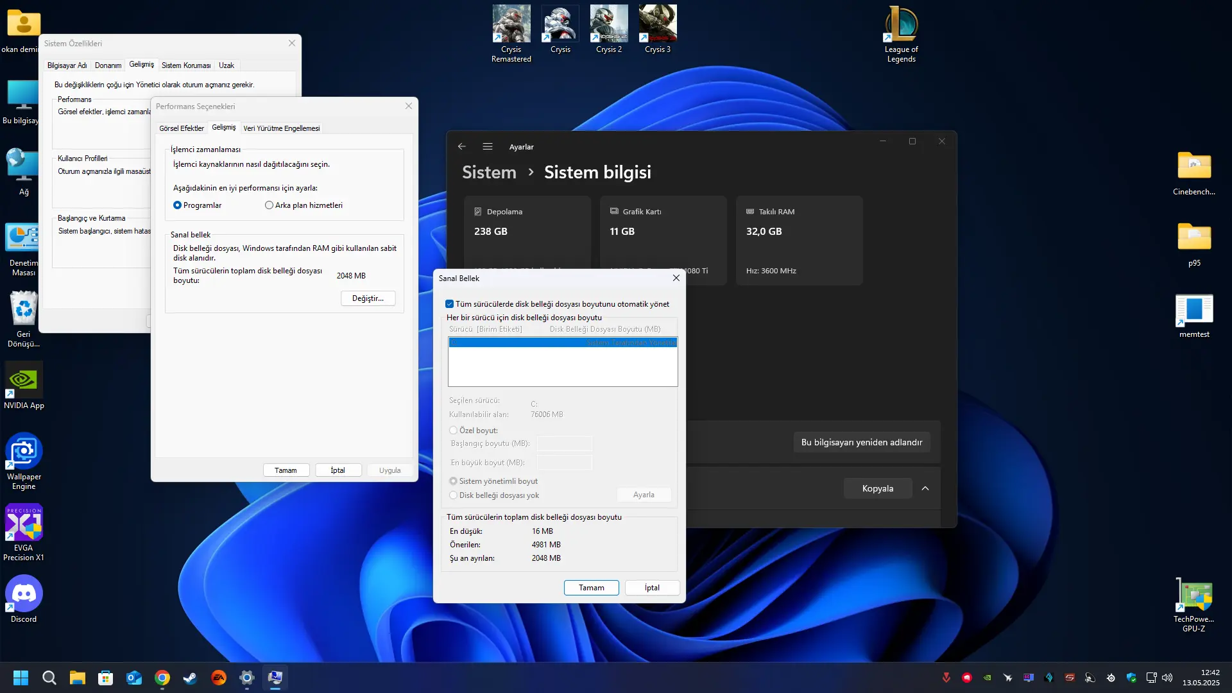Click İptal in Performans Seçenekleri
This screenshot has width=1232, height=693.
click(338, 470)
